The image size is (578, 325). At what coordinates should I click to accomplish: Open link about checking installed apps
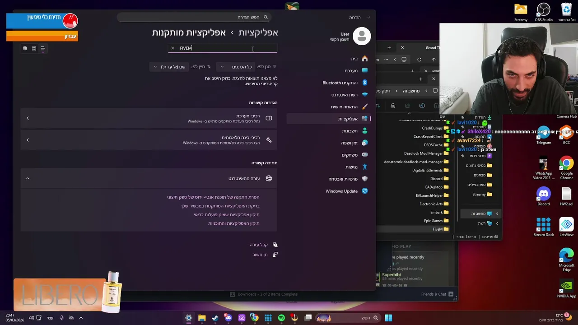coord(220,206)
